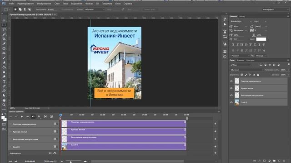Select the Move tool

4,20
